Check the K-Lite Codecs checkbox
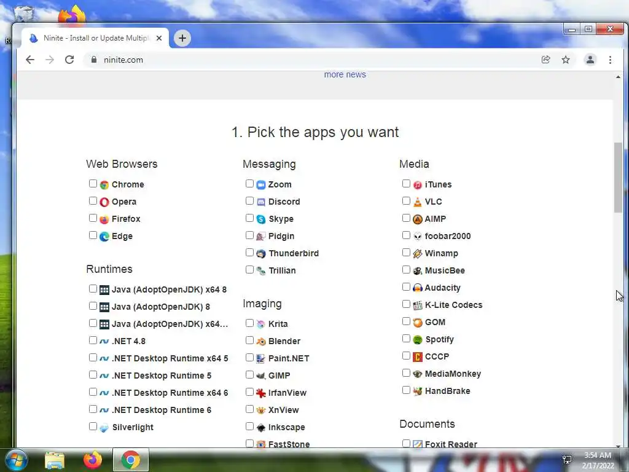 click(x=406, y=304)
